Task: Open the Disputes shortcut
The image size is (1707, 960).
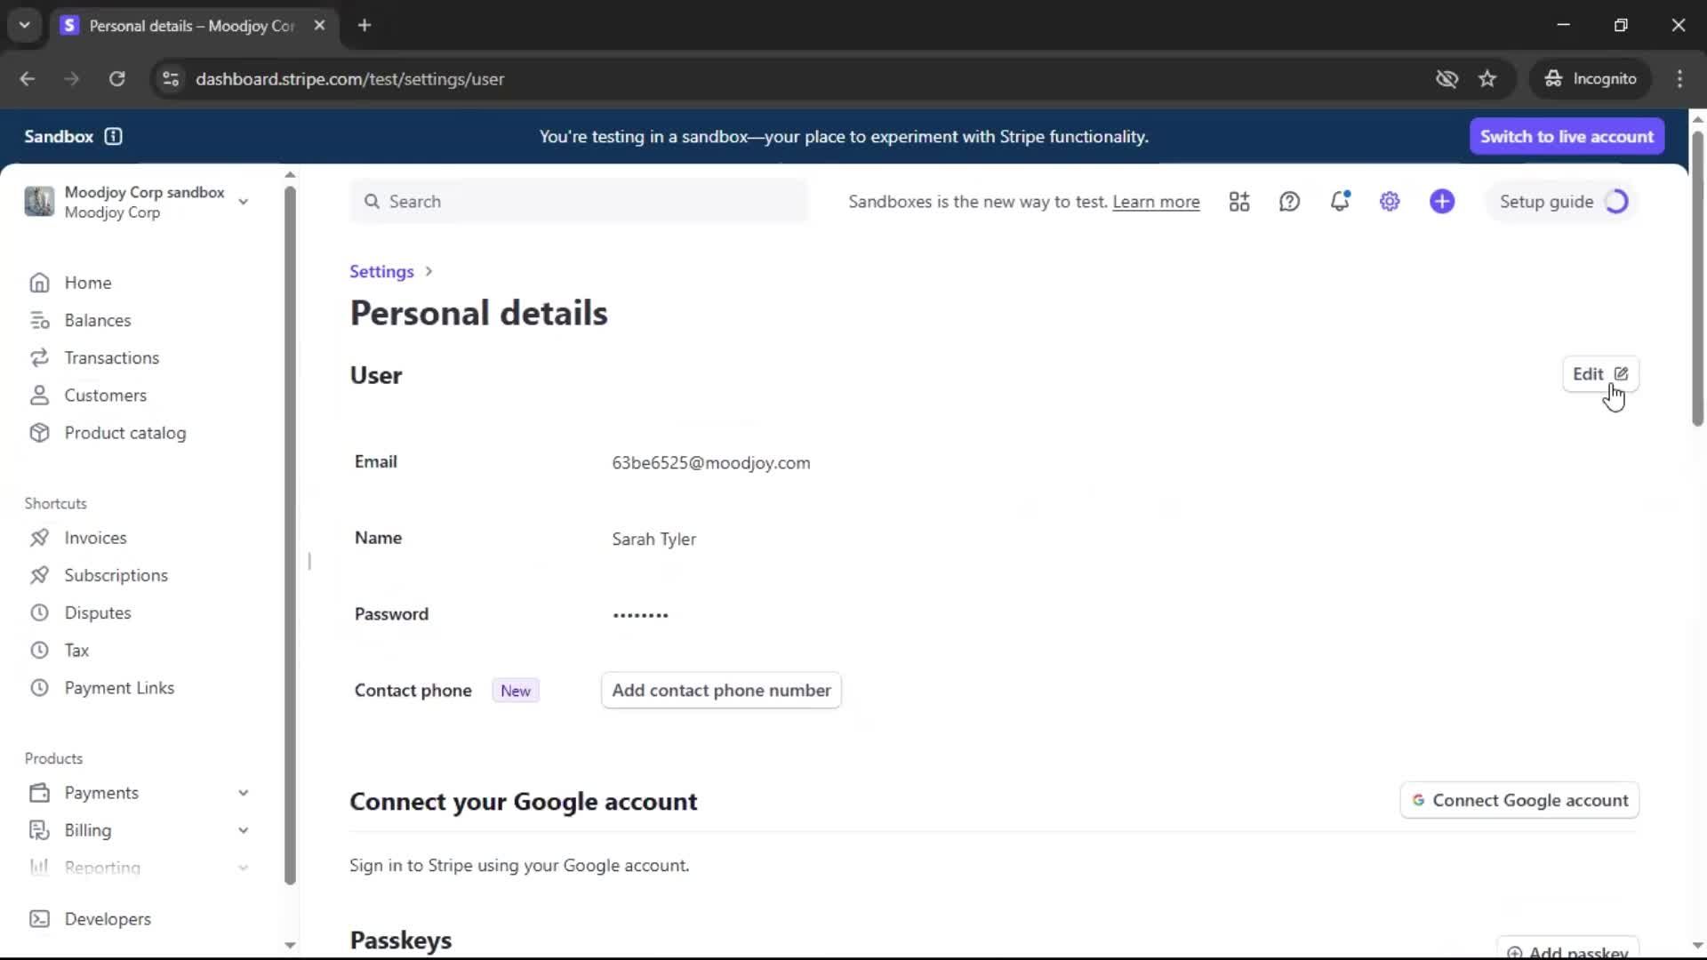Action: (98, 612)
